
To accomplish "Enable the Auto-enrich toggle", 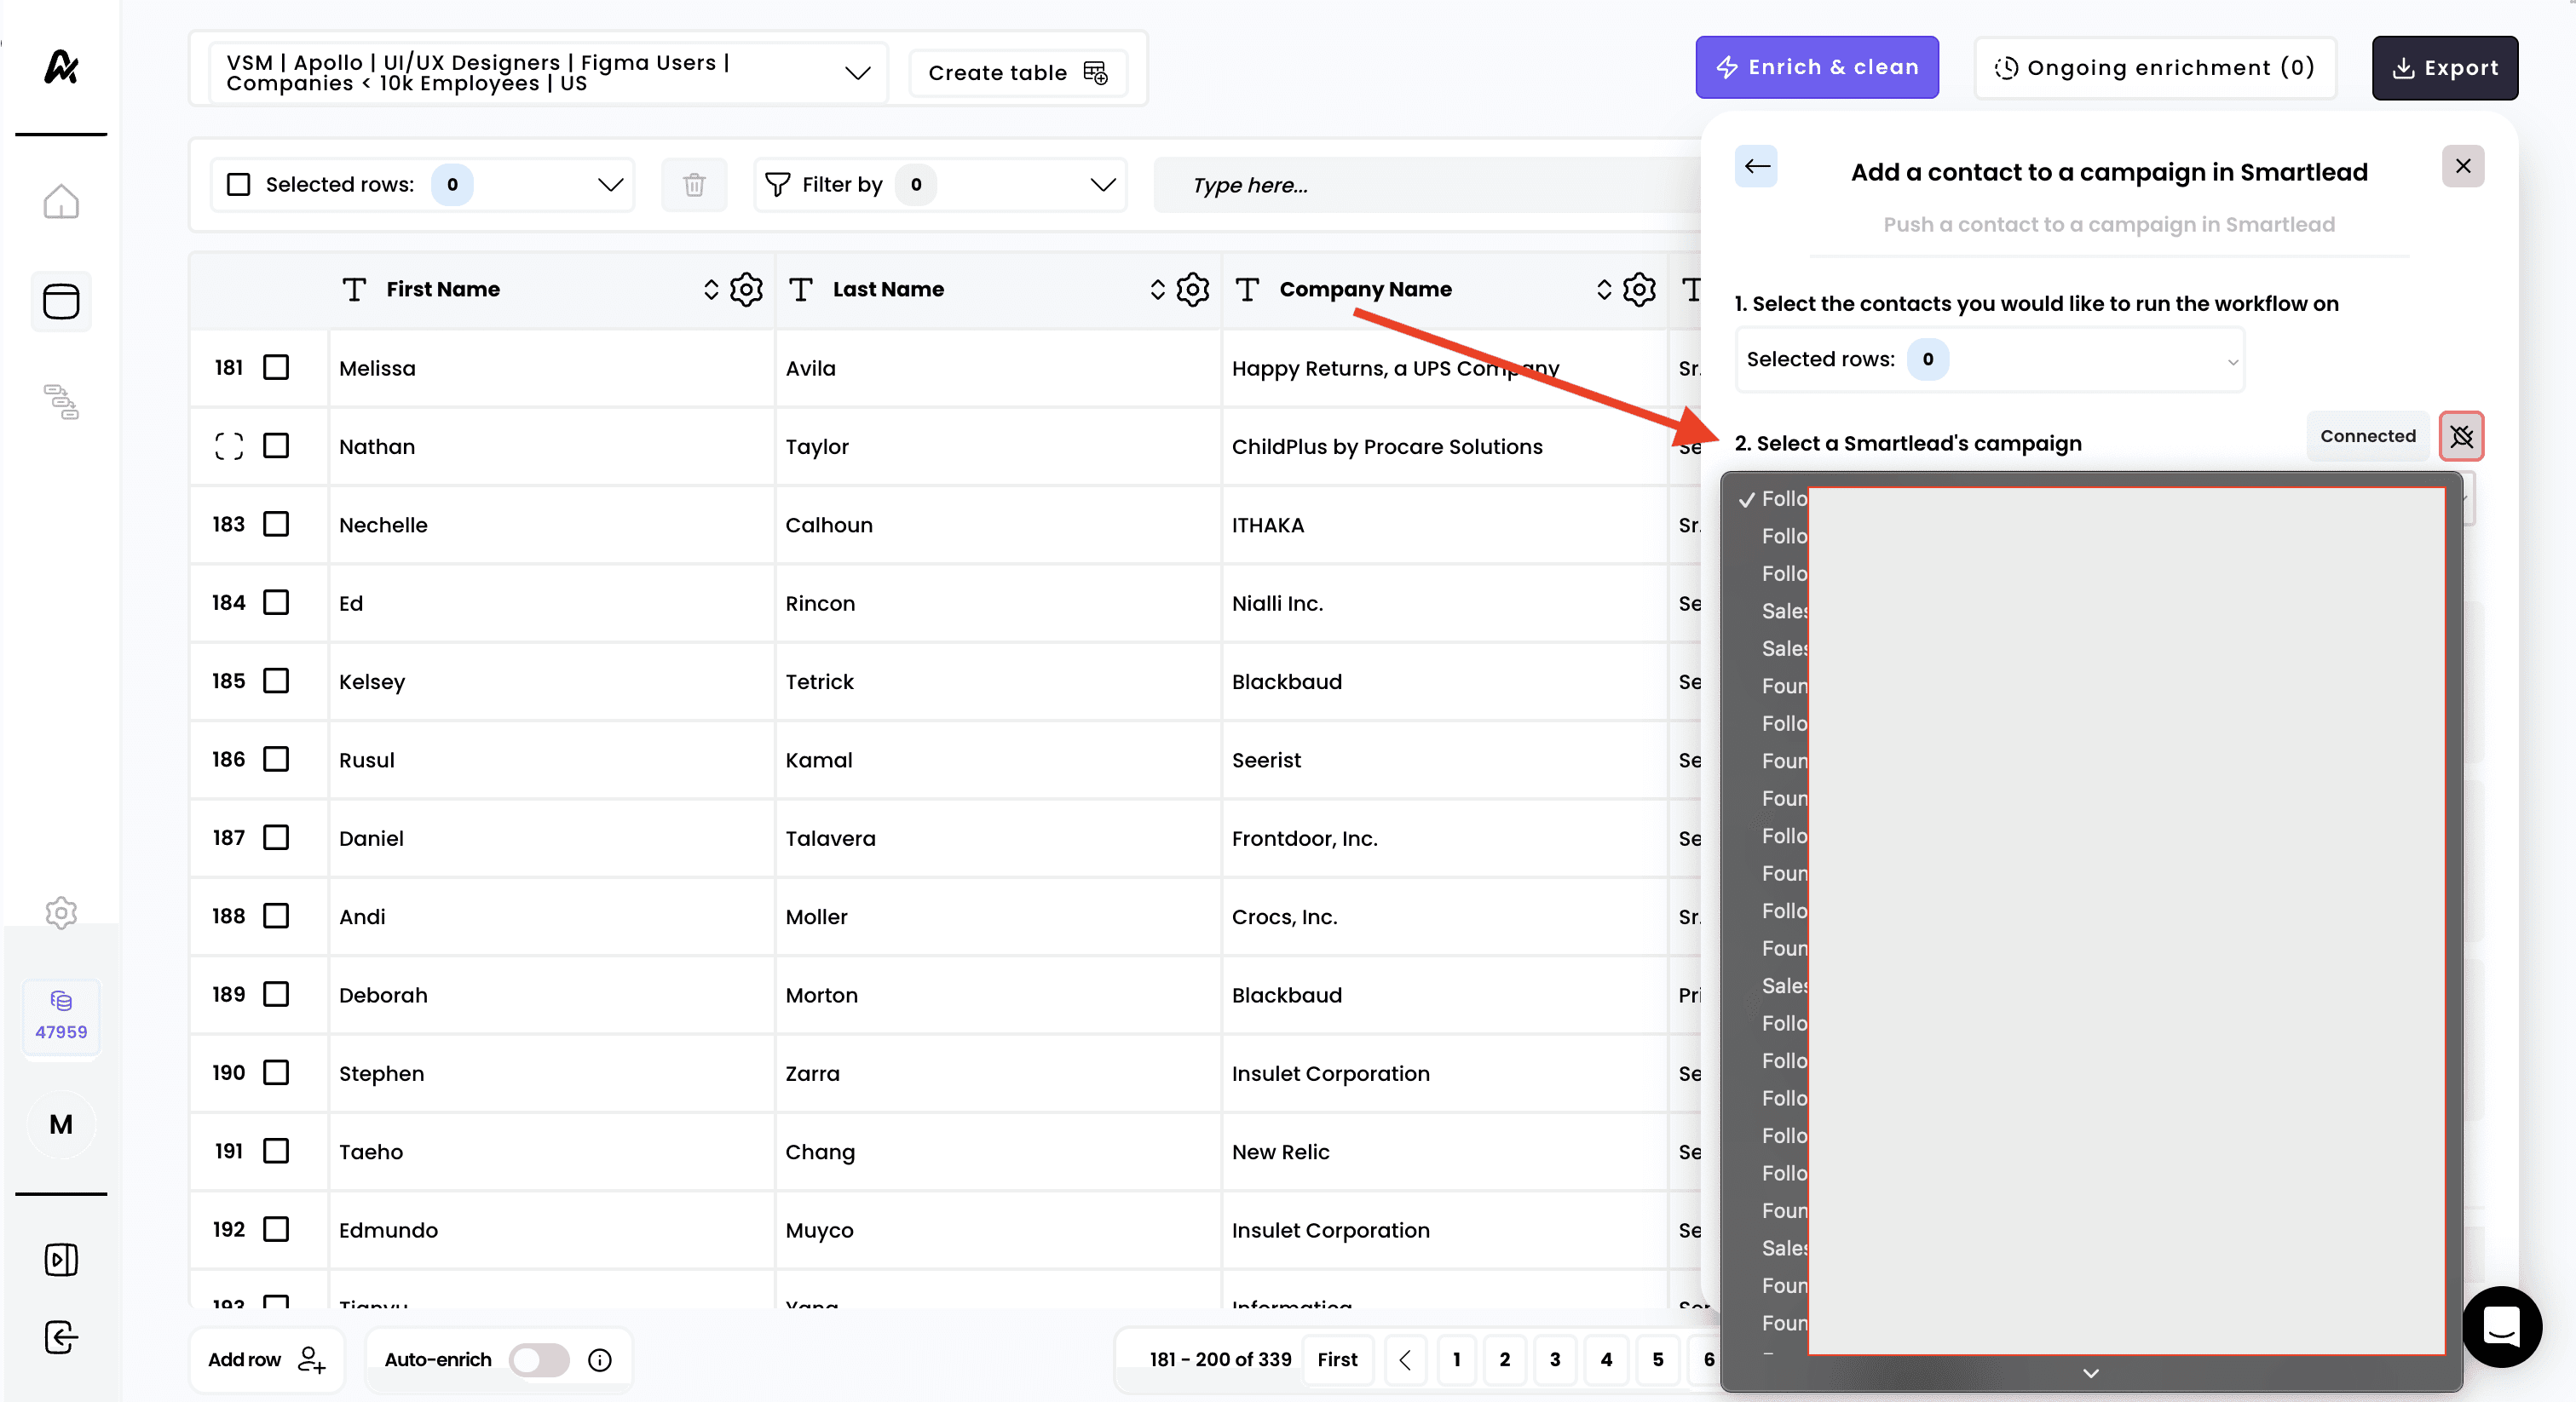I will pos(539,1360).
